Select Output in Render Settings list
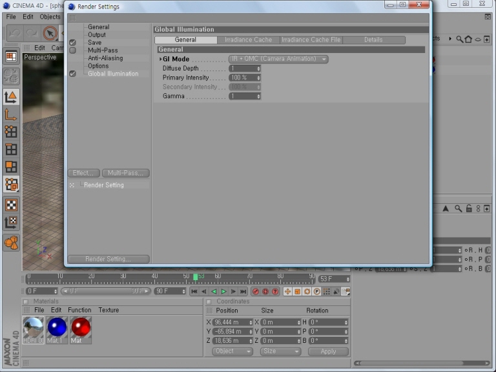 tap(97, 34)
